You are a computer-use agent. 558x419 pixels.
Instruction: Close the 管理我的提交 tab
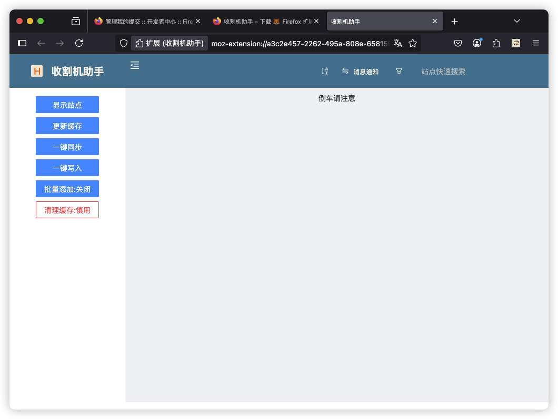[198, 22]
